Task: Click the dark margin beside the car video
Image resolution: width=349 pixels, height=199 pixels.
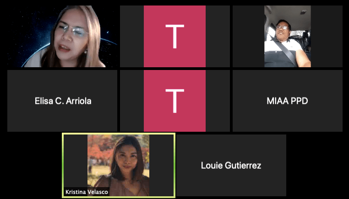Action: click(x=248, y=36)
